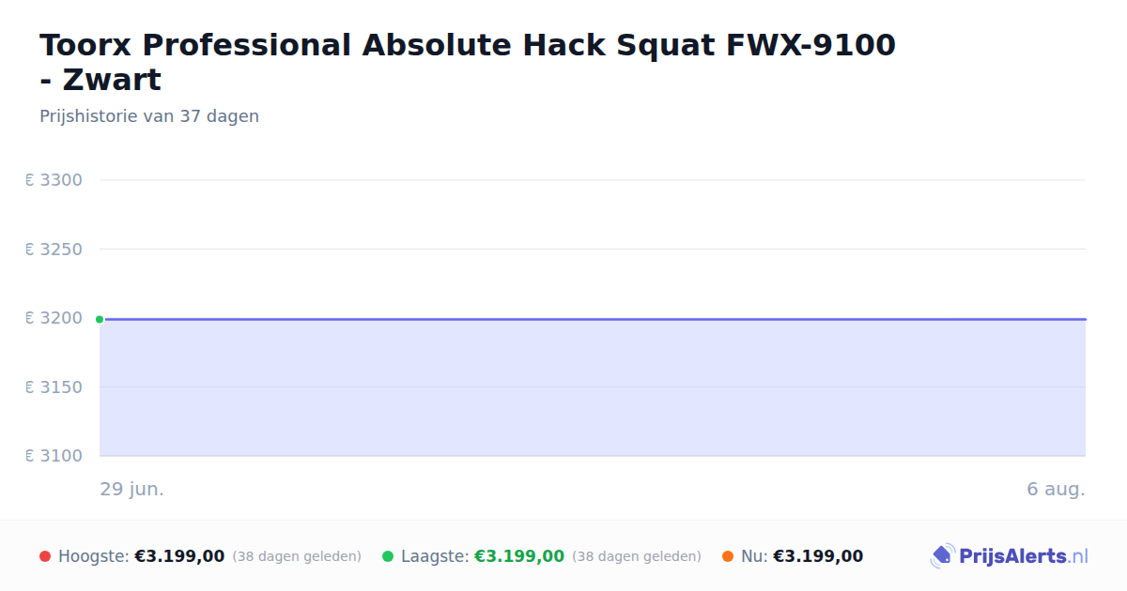Click the shaded blue area under the line

(x=594, y=388)
